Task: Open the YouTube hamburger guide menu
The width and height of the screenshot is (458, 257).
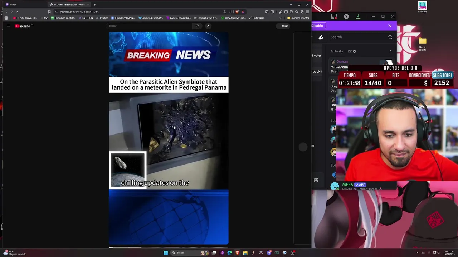Action: tap(8, 26)
